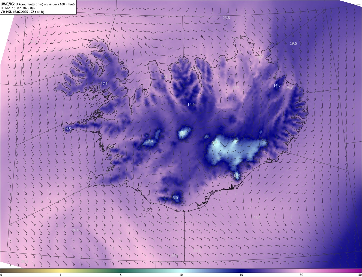
Task: Click the 14.0 value in the east
Action: [277, 85]
